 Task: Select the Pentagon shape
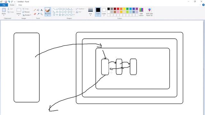click(60, 12)
